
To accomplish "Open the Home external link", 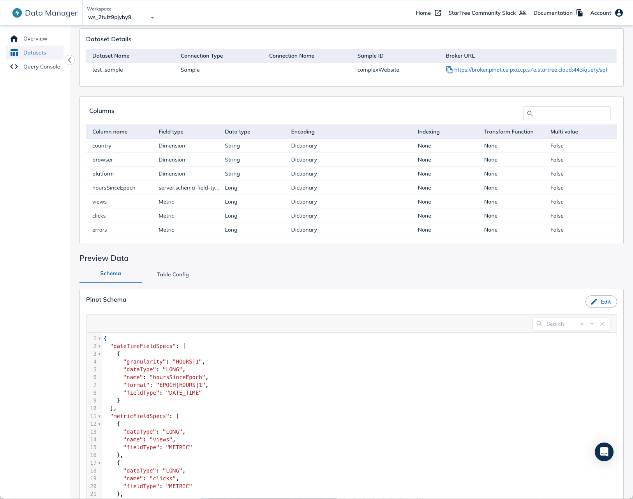I will (x=437, y=12).
